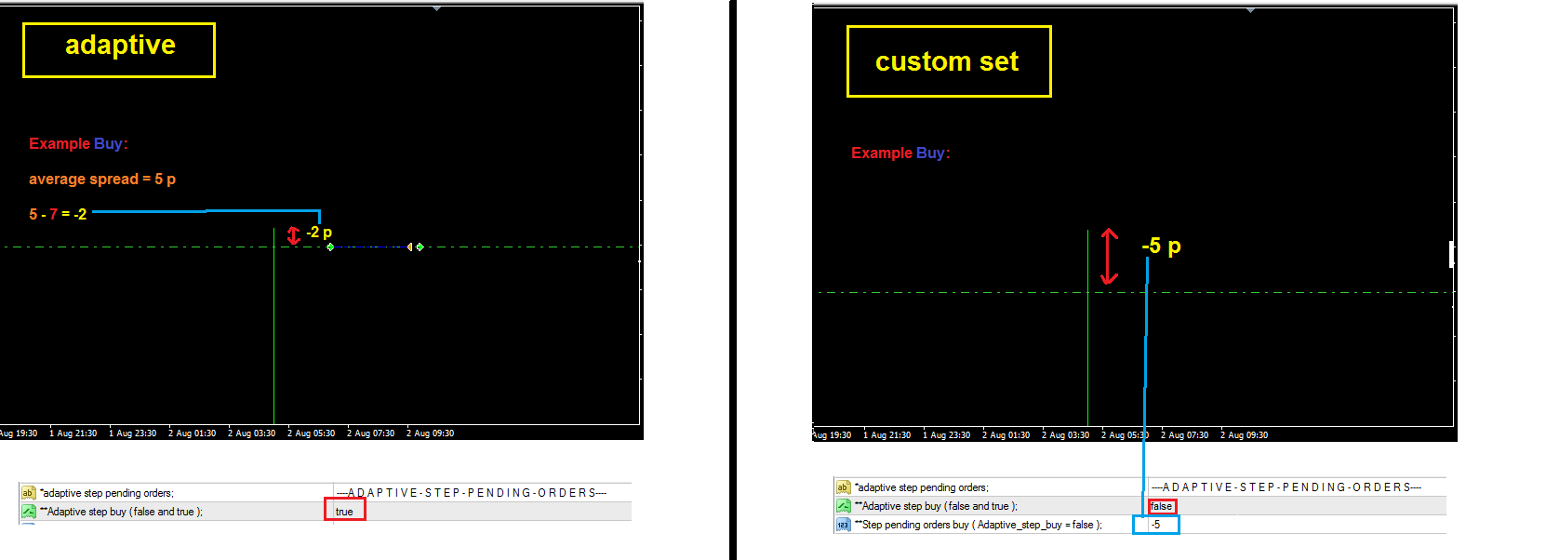Click '1 Aug 21:30' on the custom set chart time axis
Viewport: 1546px width, 560px height.
pos(886,435)
